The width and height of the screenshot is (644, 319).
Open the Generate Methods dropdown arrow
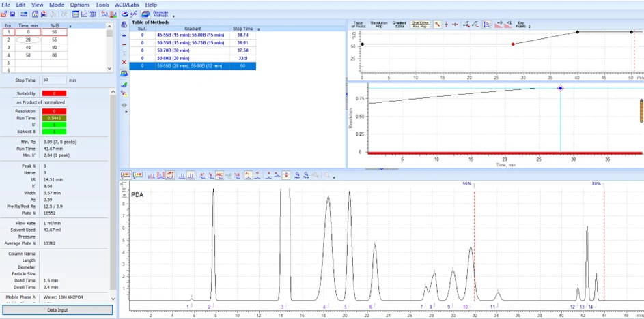[173, 16]
